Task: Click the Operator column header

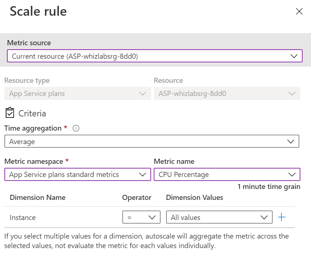Action: coord(137,197)
